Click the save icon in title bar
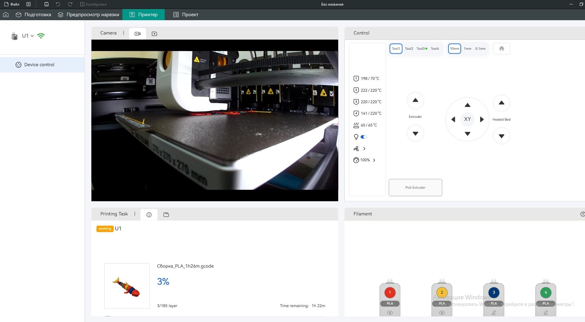 (x=46, y=4)
